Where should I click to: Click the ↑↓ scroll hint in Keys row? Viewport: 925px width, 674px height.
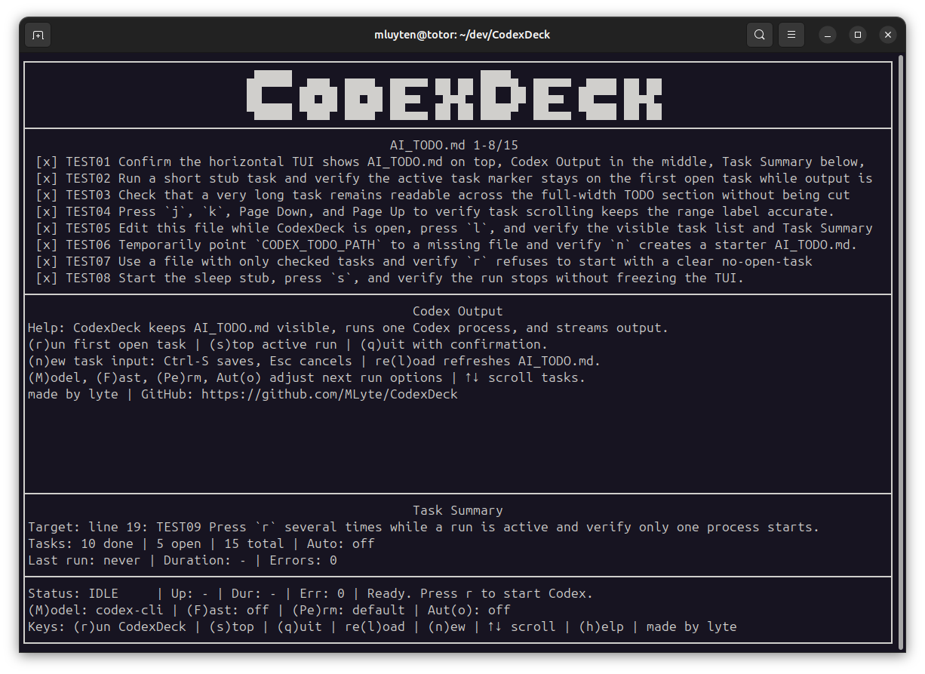pos(522,626)
